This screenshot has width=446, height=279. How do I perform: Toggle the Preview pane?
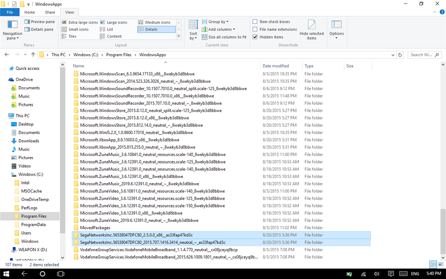(40, 22)
